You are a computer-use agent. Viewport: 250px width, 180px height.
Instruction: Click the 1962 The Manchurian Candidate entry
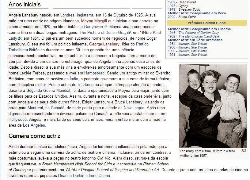pos(193,36)
